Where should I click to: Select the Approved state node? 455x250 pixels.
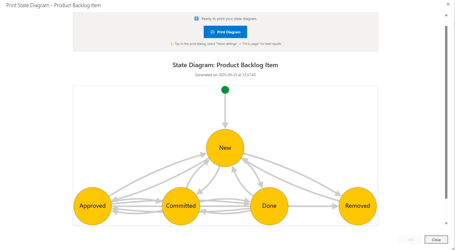[x=93, y=206]
